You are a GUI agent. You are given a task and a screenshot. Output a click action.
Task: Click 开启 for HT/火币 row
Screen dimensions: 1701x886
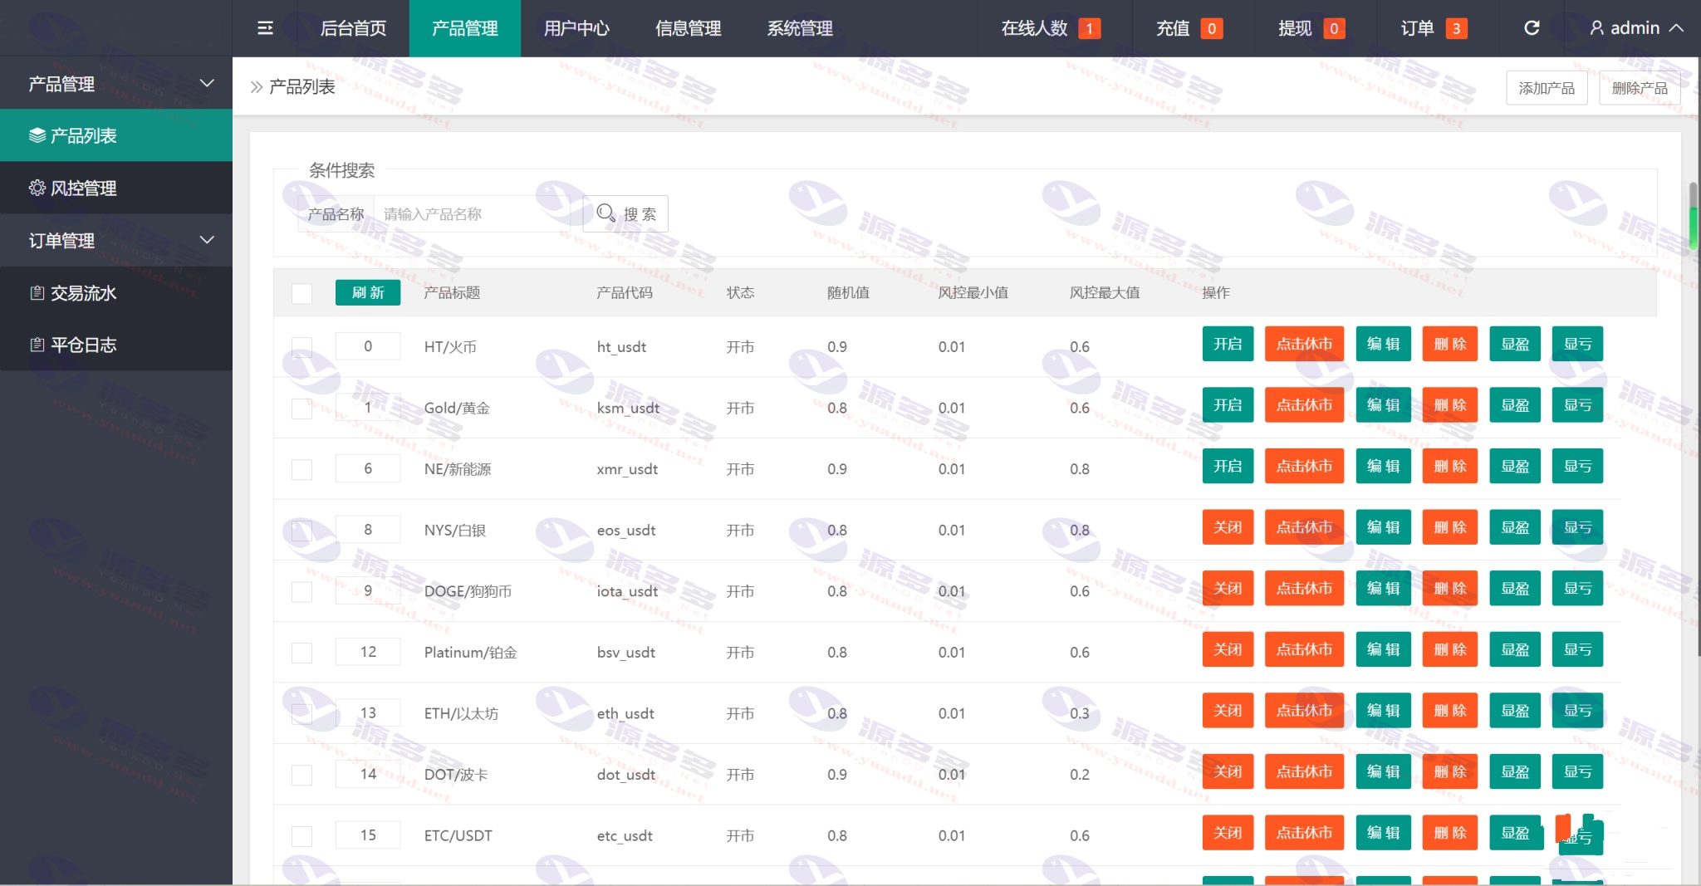tap(1228, 344)
